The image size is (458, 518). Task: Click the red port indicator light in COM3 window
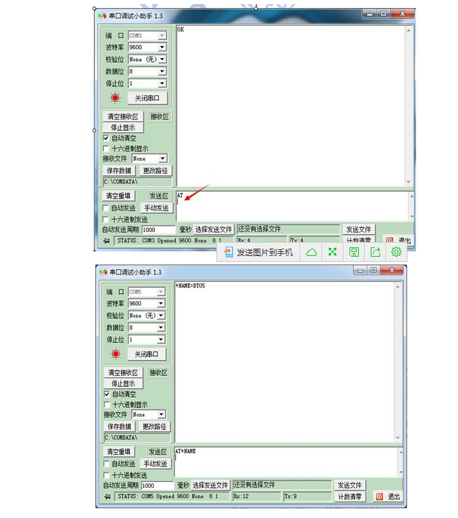(x=115, y=98)
